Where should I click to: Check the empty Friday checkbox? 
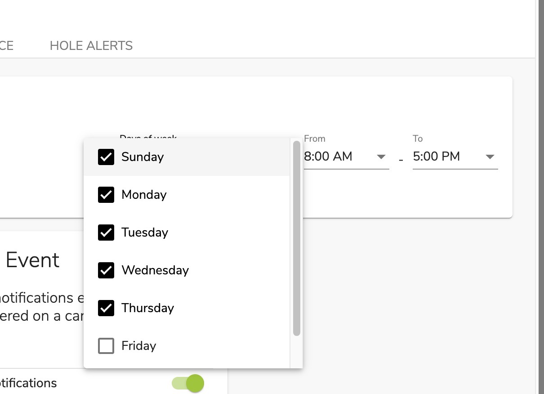coord(106,346)
